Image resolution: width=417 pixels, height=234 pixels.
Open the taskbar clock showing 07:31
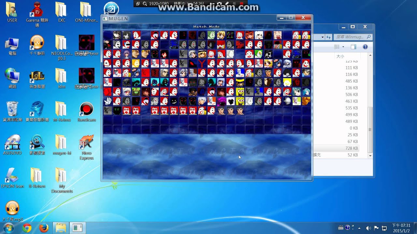(x=401, y=228)
